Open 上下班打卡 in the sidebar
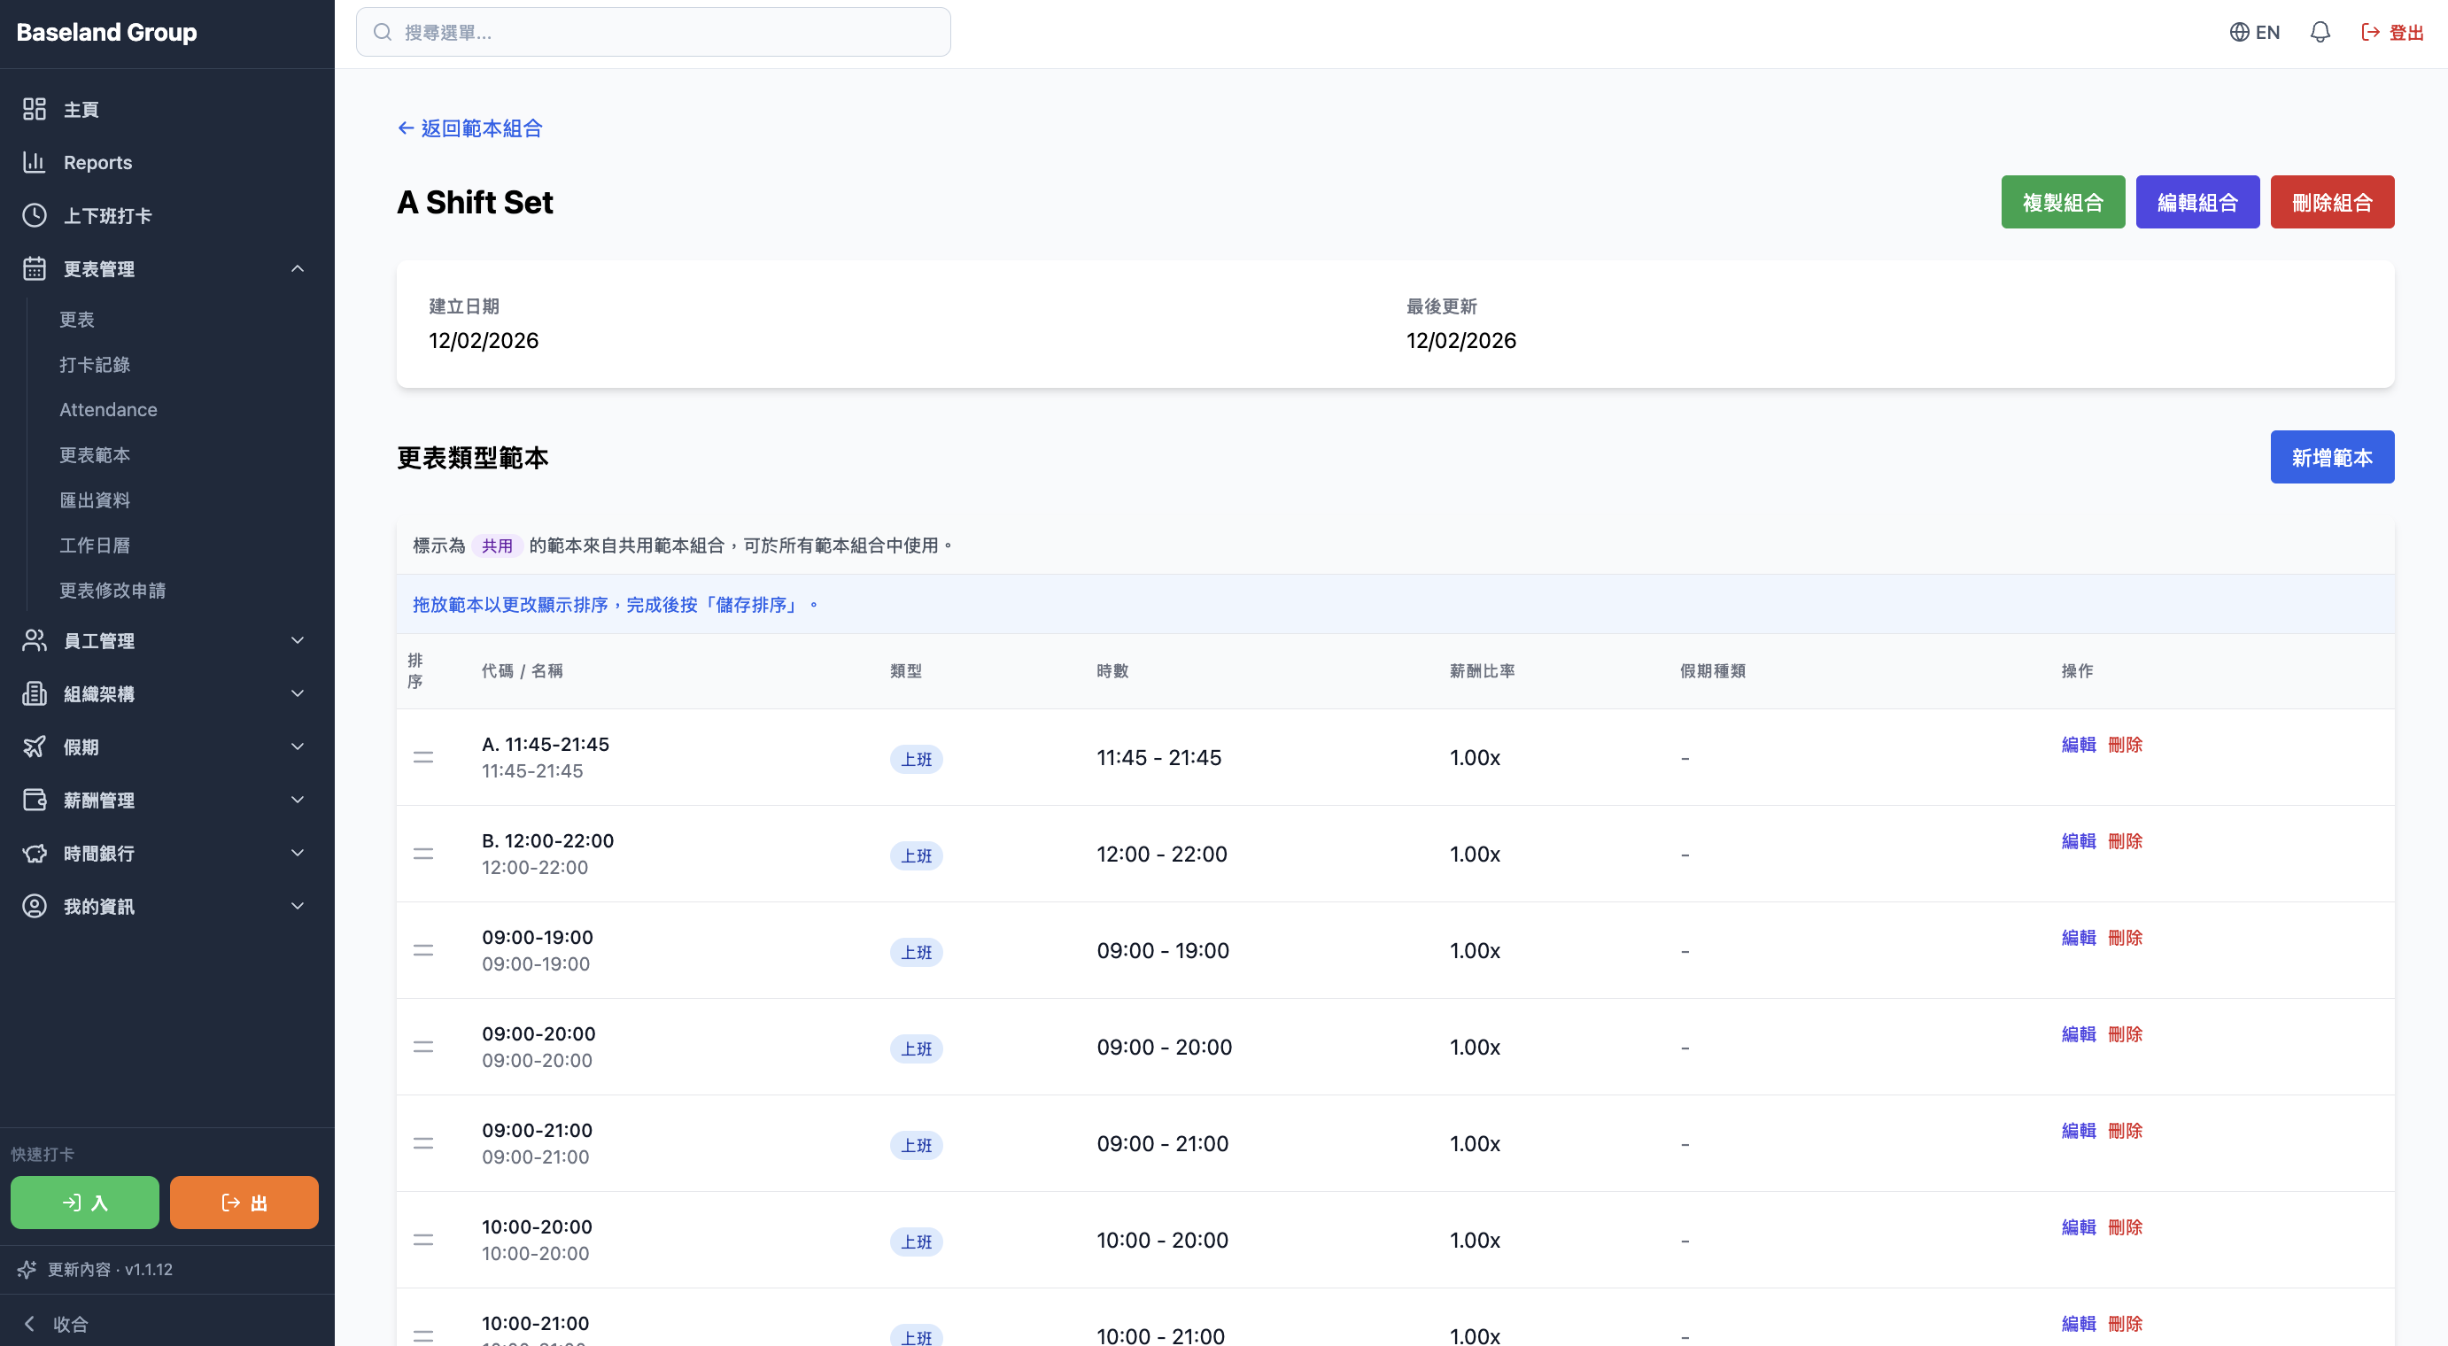Image resolution: width=2448 pixels, height=1346 pixels. 167,216
